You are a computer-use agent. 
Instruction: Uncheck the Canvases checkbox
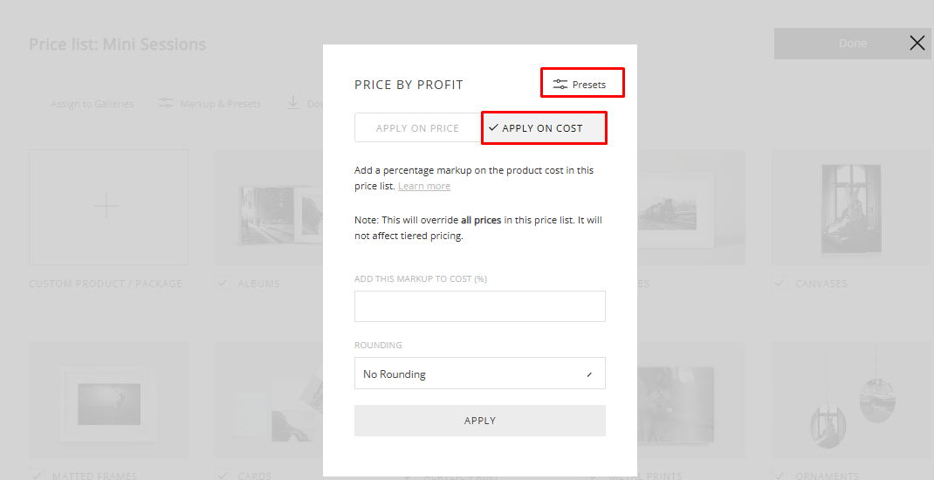pos(779,284)
